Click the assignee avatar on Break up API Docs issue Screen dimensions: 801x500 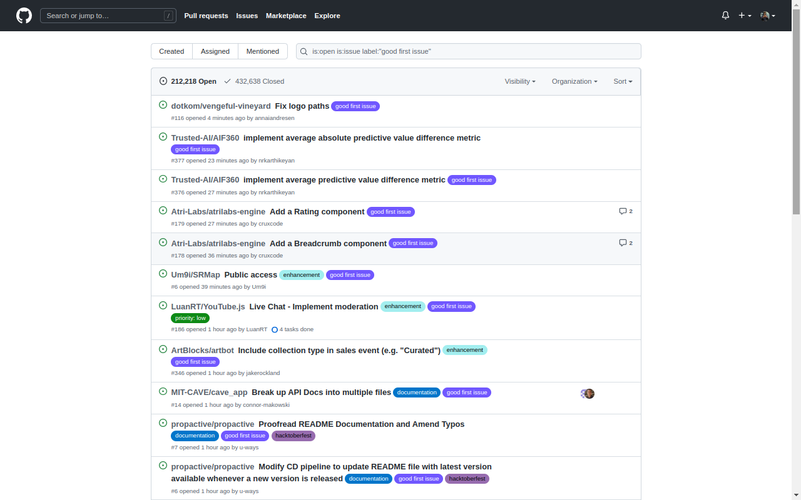click(587, 394)
